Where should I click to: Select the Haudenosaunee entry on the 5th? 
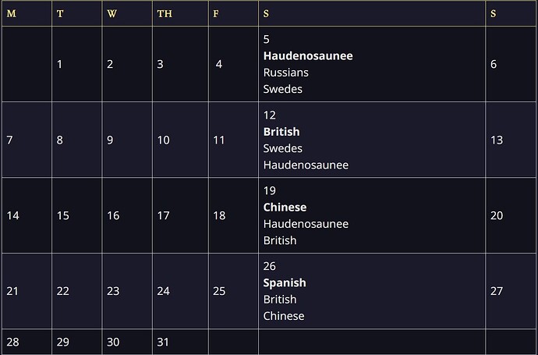(308, 56)
